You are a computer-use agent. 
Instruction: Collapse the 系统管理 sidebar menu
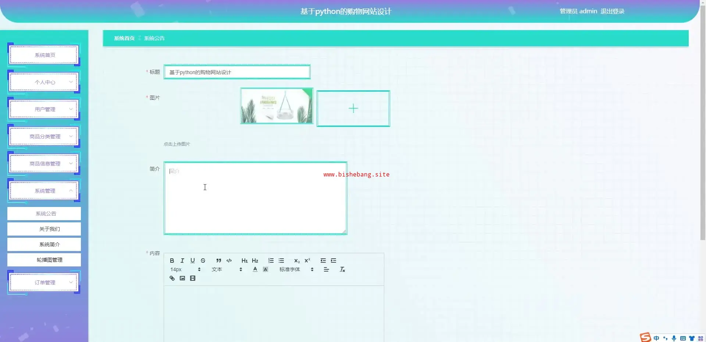click(44, 191)
